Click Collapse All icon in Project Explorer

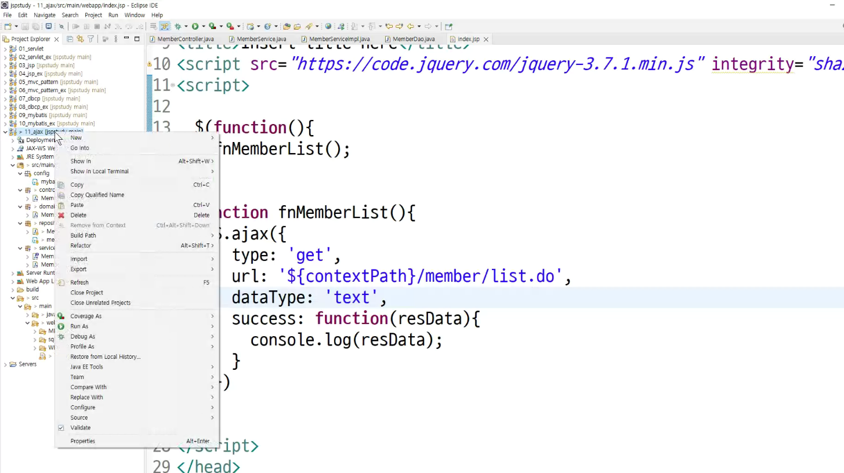(x=70, y=39)
